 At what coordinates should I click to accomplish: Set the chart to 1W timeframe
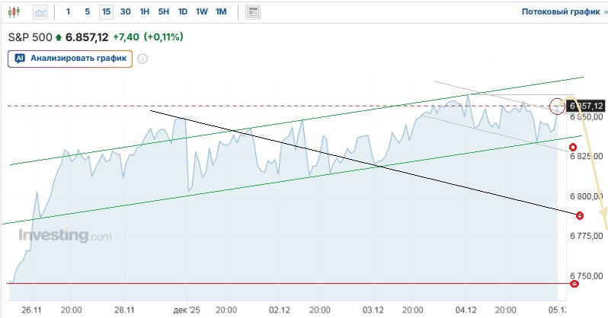202,12
